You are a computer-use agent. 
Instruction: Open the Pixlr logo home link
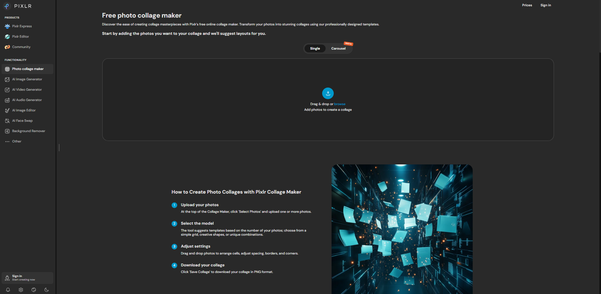(x=18, y=6)
